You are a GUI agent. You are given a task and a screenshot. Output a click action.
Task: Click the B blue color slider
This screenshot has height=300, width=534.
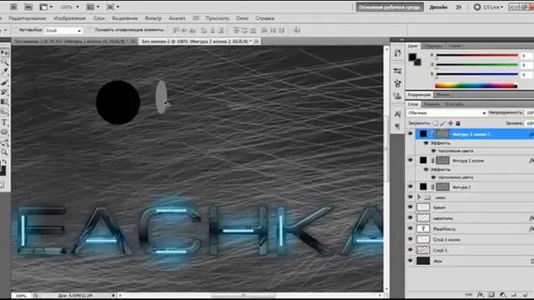(x=476, y=74)
